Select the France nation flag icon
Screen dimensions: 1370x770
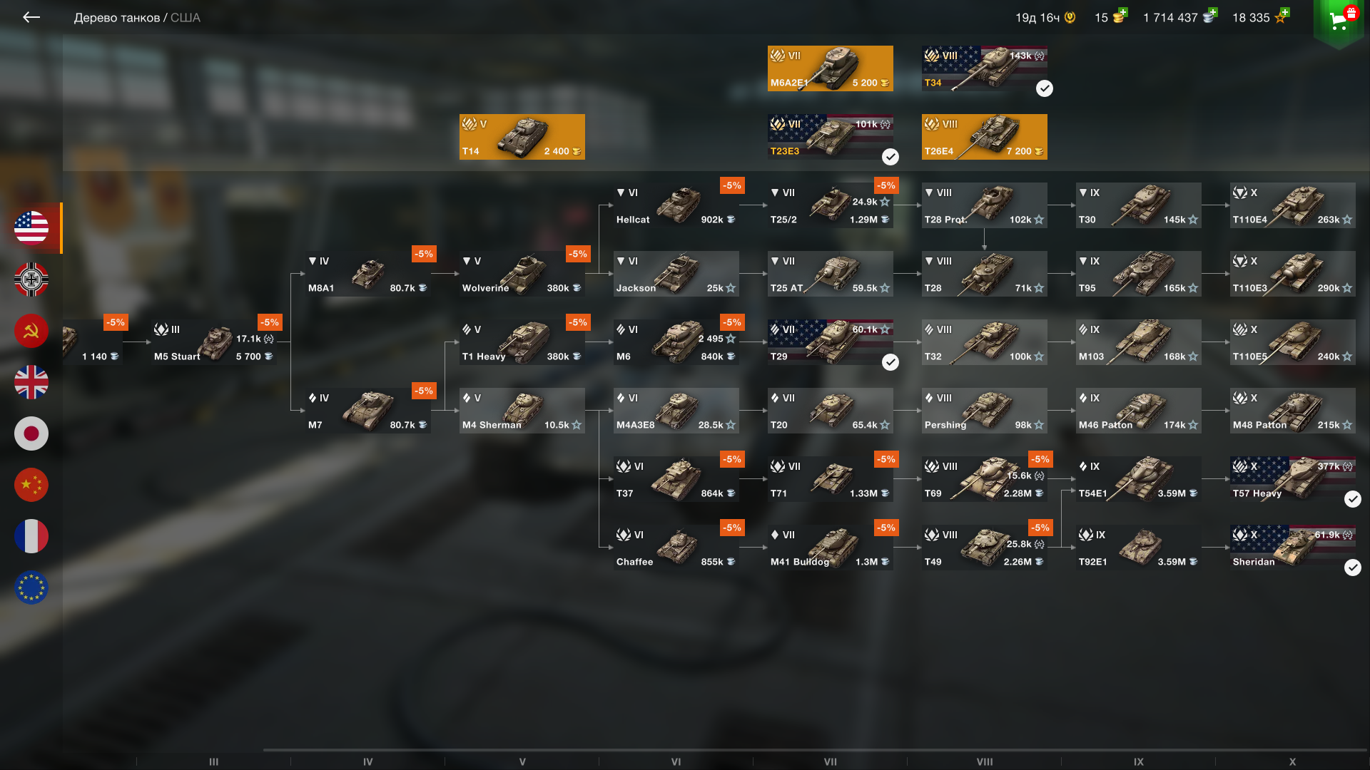point(31,536)
